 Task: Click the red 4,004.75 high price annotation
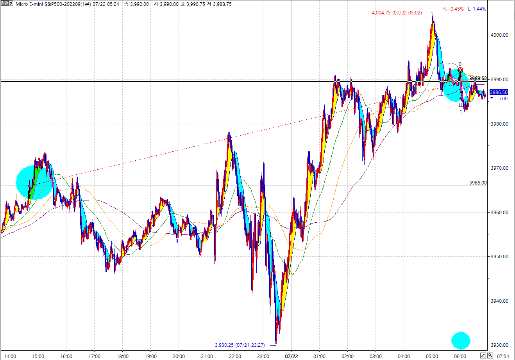(x=397, y=13)
